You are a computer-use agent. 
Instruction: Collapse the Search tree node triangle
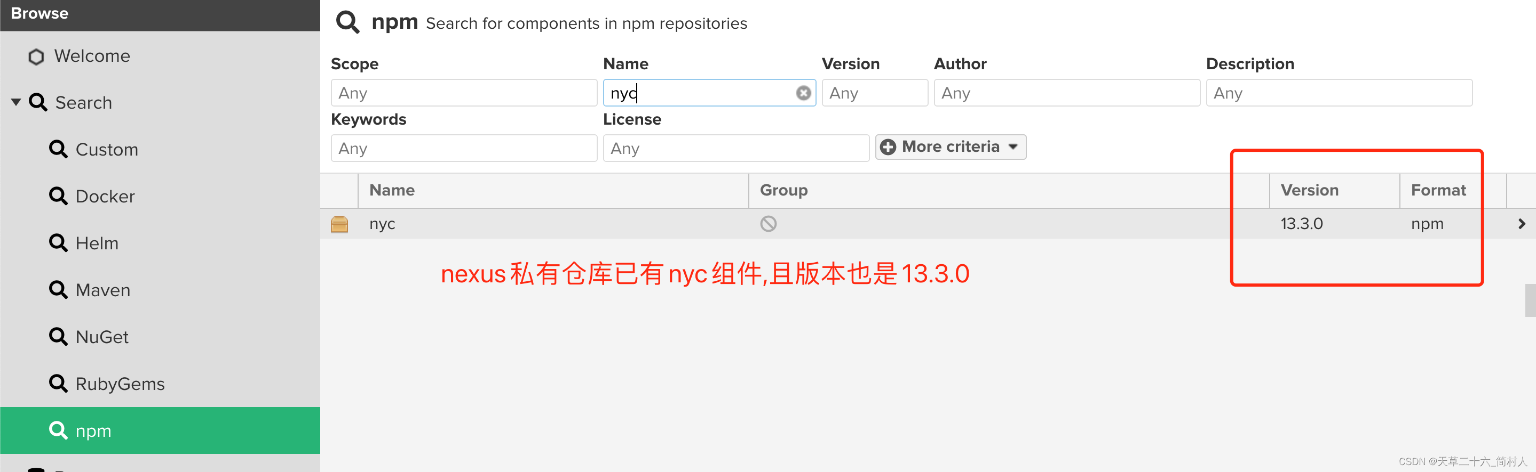click(x=16, y=102)
